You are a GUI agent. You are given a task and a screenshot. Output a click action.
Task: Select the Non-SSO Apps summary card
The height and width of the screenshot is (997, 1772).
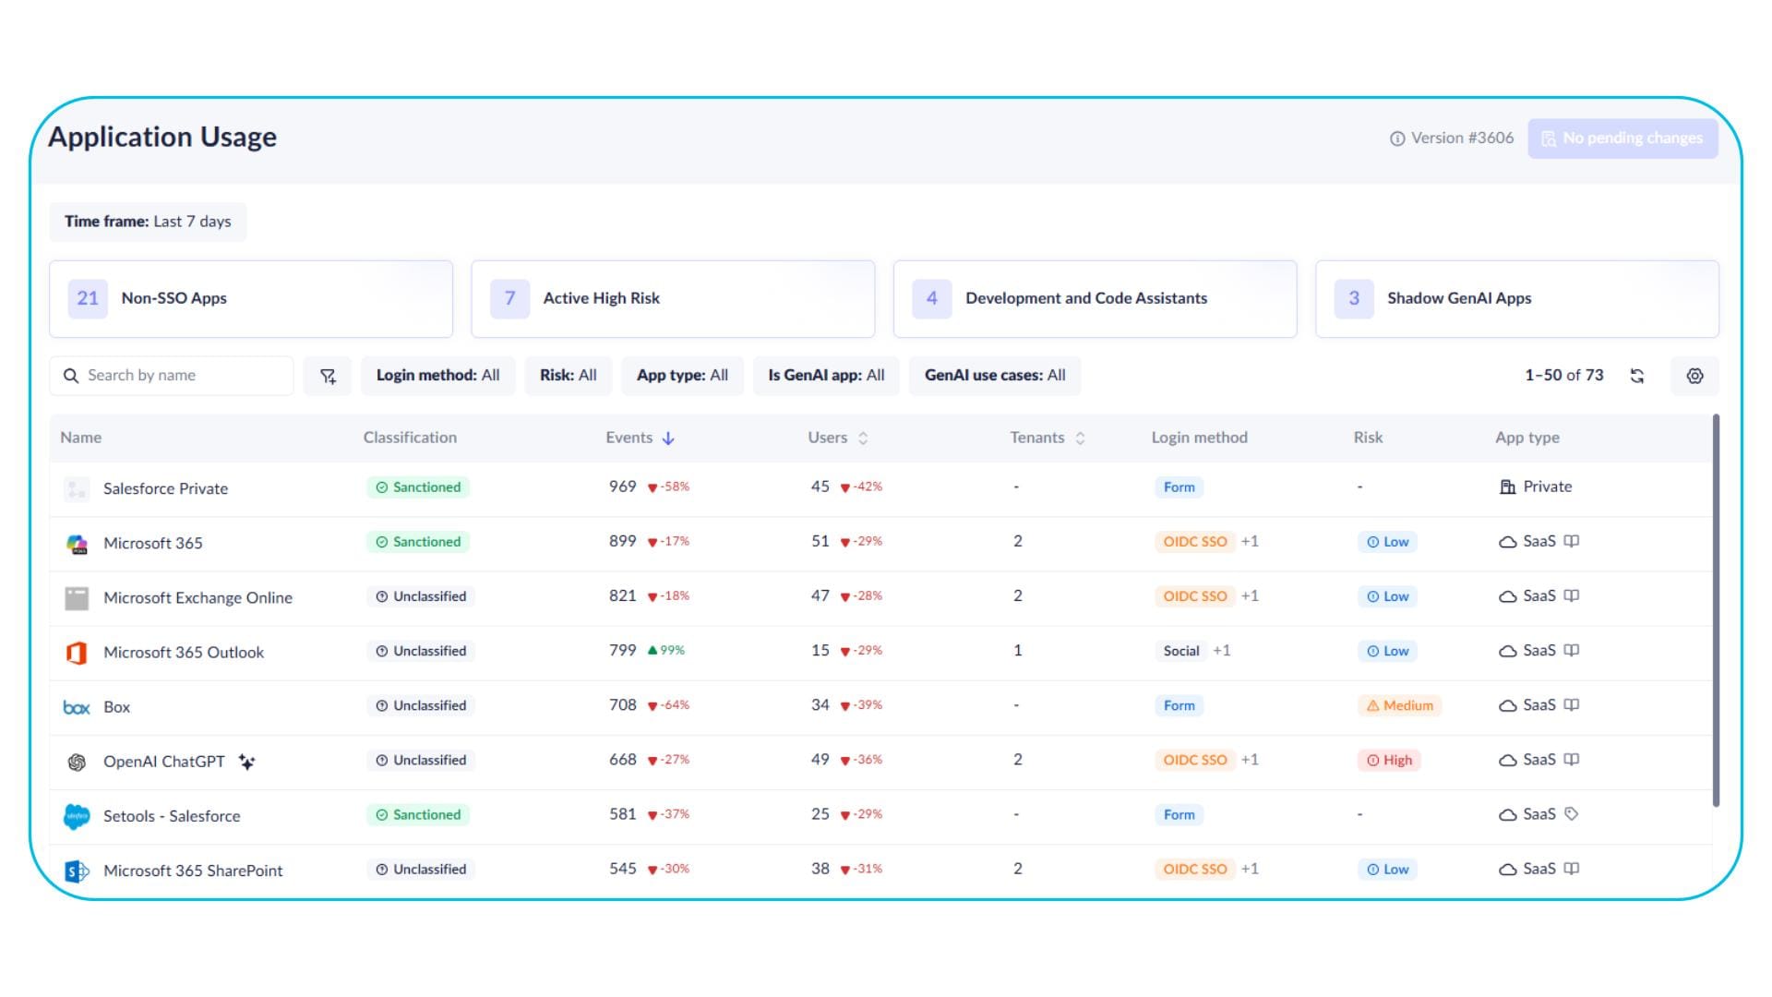(251, 299)
